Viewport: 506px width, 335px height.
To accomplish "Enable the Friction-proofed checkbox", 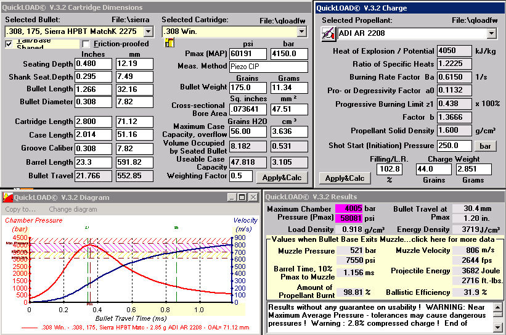I will click(x=86, y=44).
